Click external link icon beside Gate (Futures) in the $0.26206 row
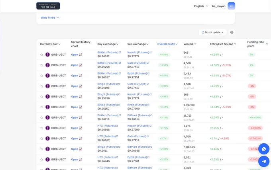This screenshot has width=271, height=170. click(147, 63)
